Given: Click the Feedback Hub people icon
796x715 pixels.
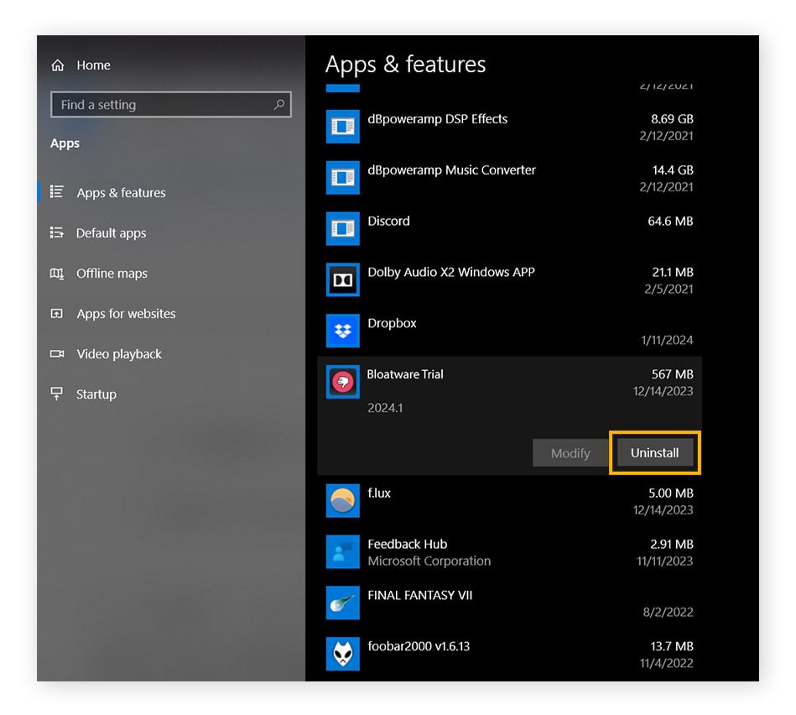Looking at the screenshot, I should [x=342, y=551].
